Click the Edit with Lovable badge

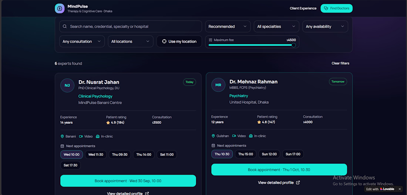381,189
